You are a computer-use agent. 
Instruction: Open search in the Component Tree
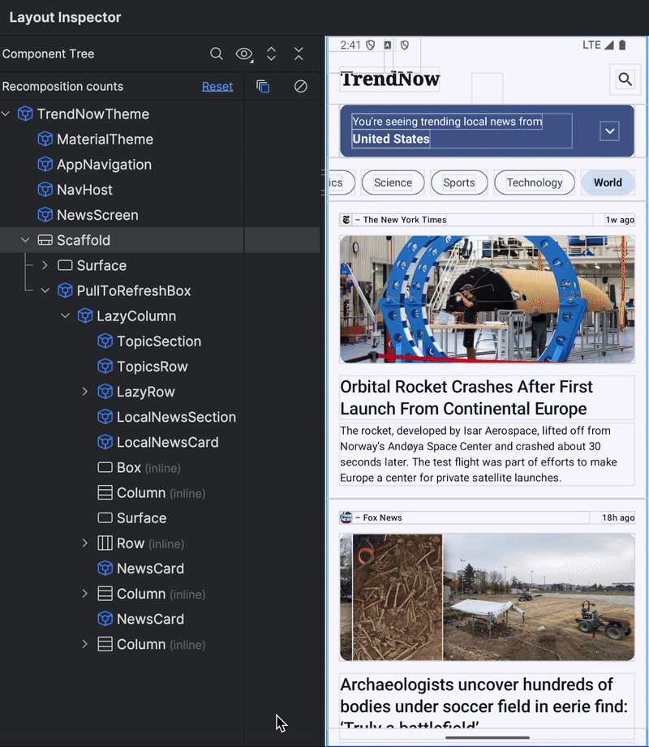(217, 54)
